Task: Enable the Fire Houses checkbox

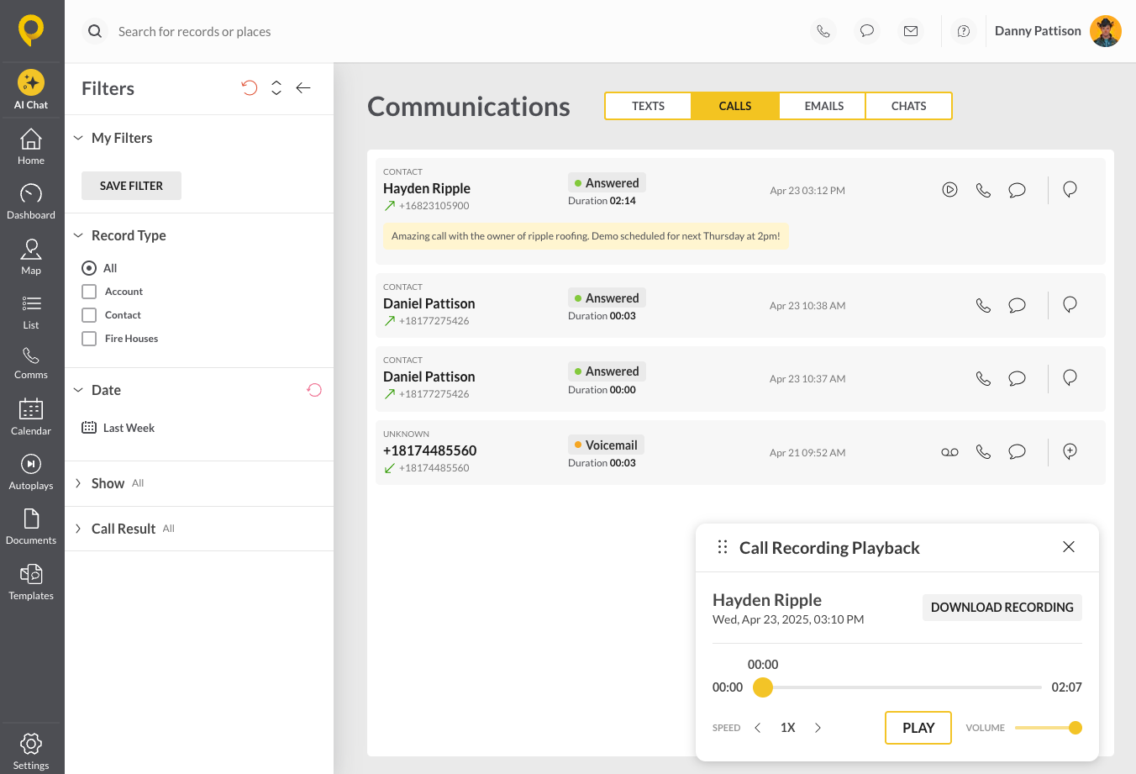Action: pos(89,339)
